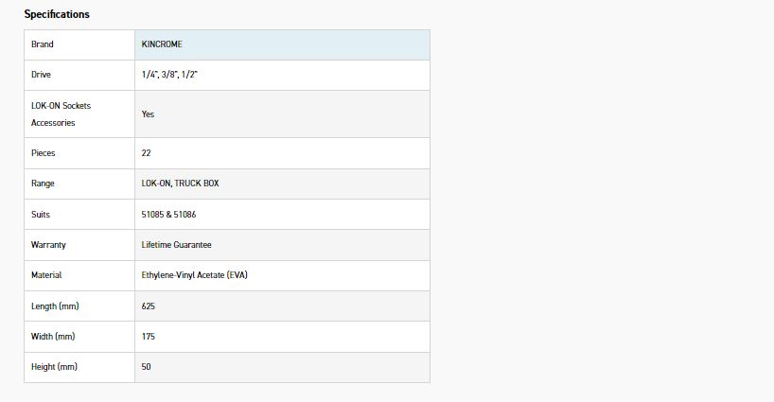
Task: Click the 625 length value
Action: click(x=149, y=306)
